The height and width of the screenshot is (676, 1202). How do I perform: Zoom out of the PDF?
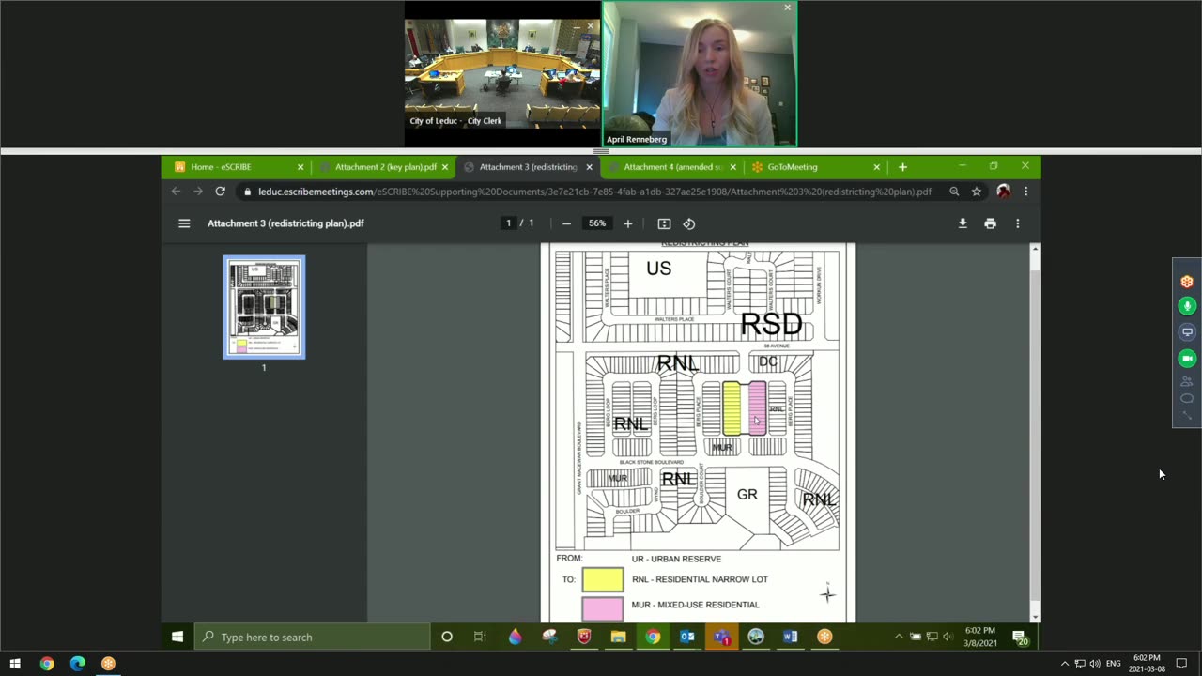coord(566,223)
